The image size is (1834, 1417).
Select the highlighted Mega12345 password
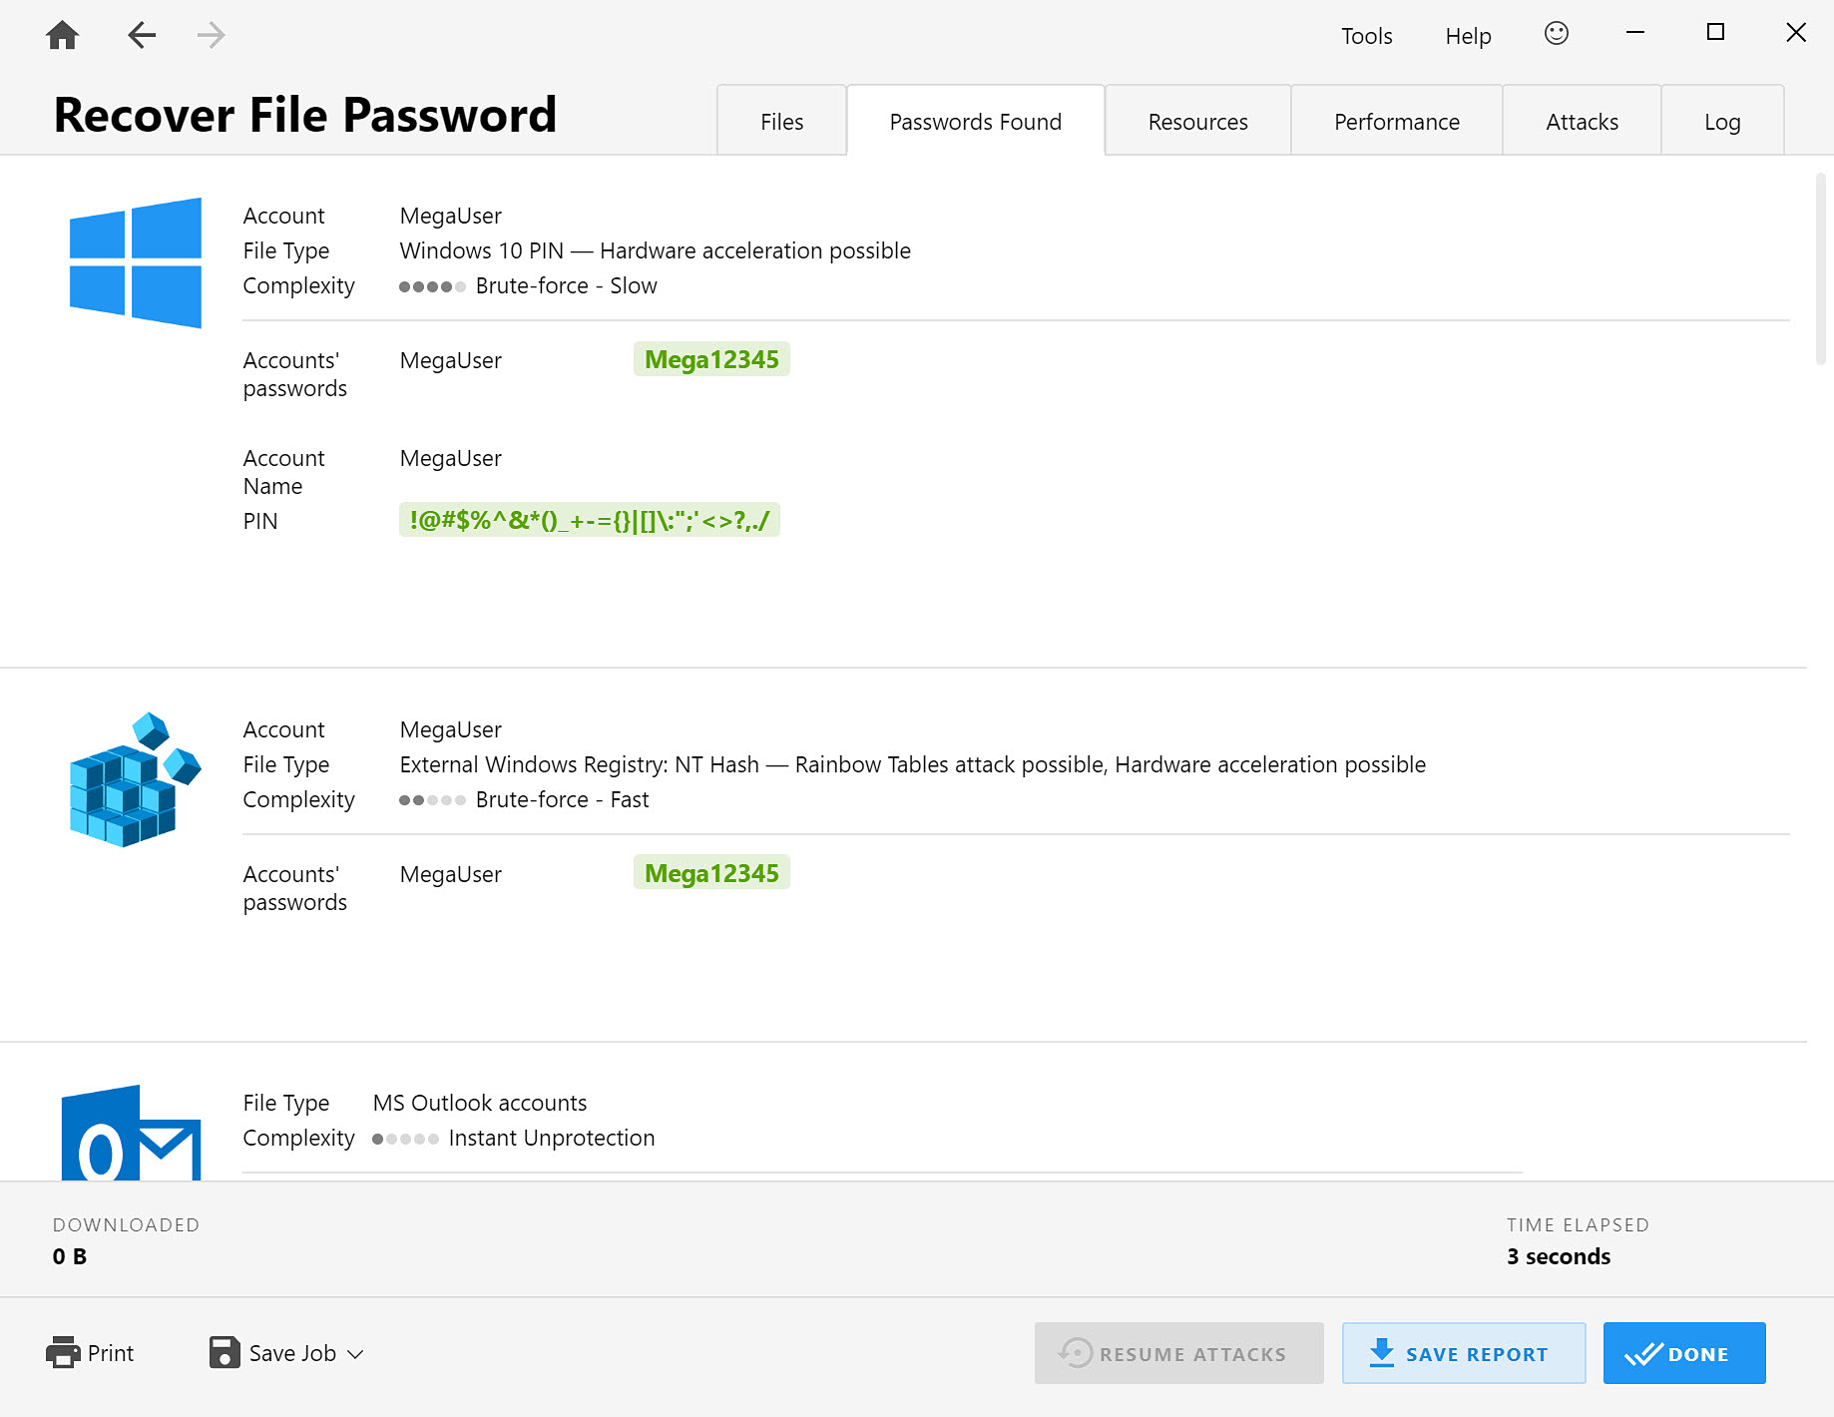pos(710,358)
